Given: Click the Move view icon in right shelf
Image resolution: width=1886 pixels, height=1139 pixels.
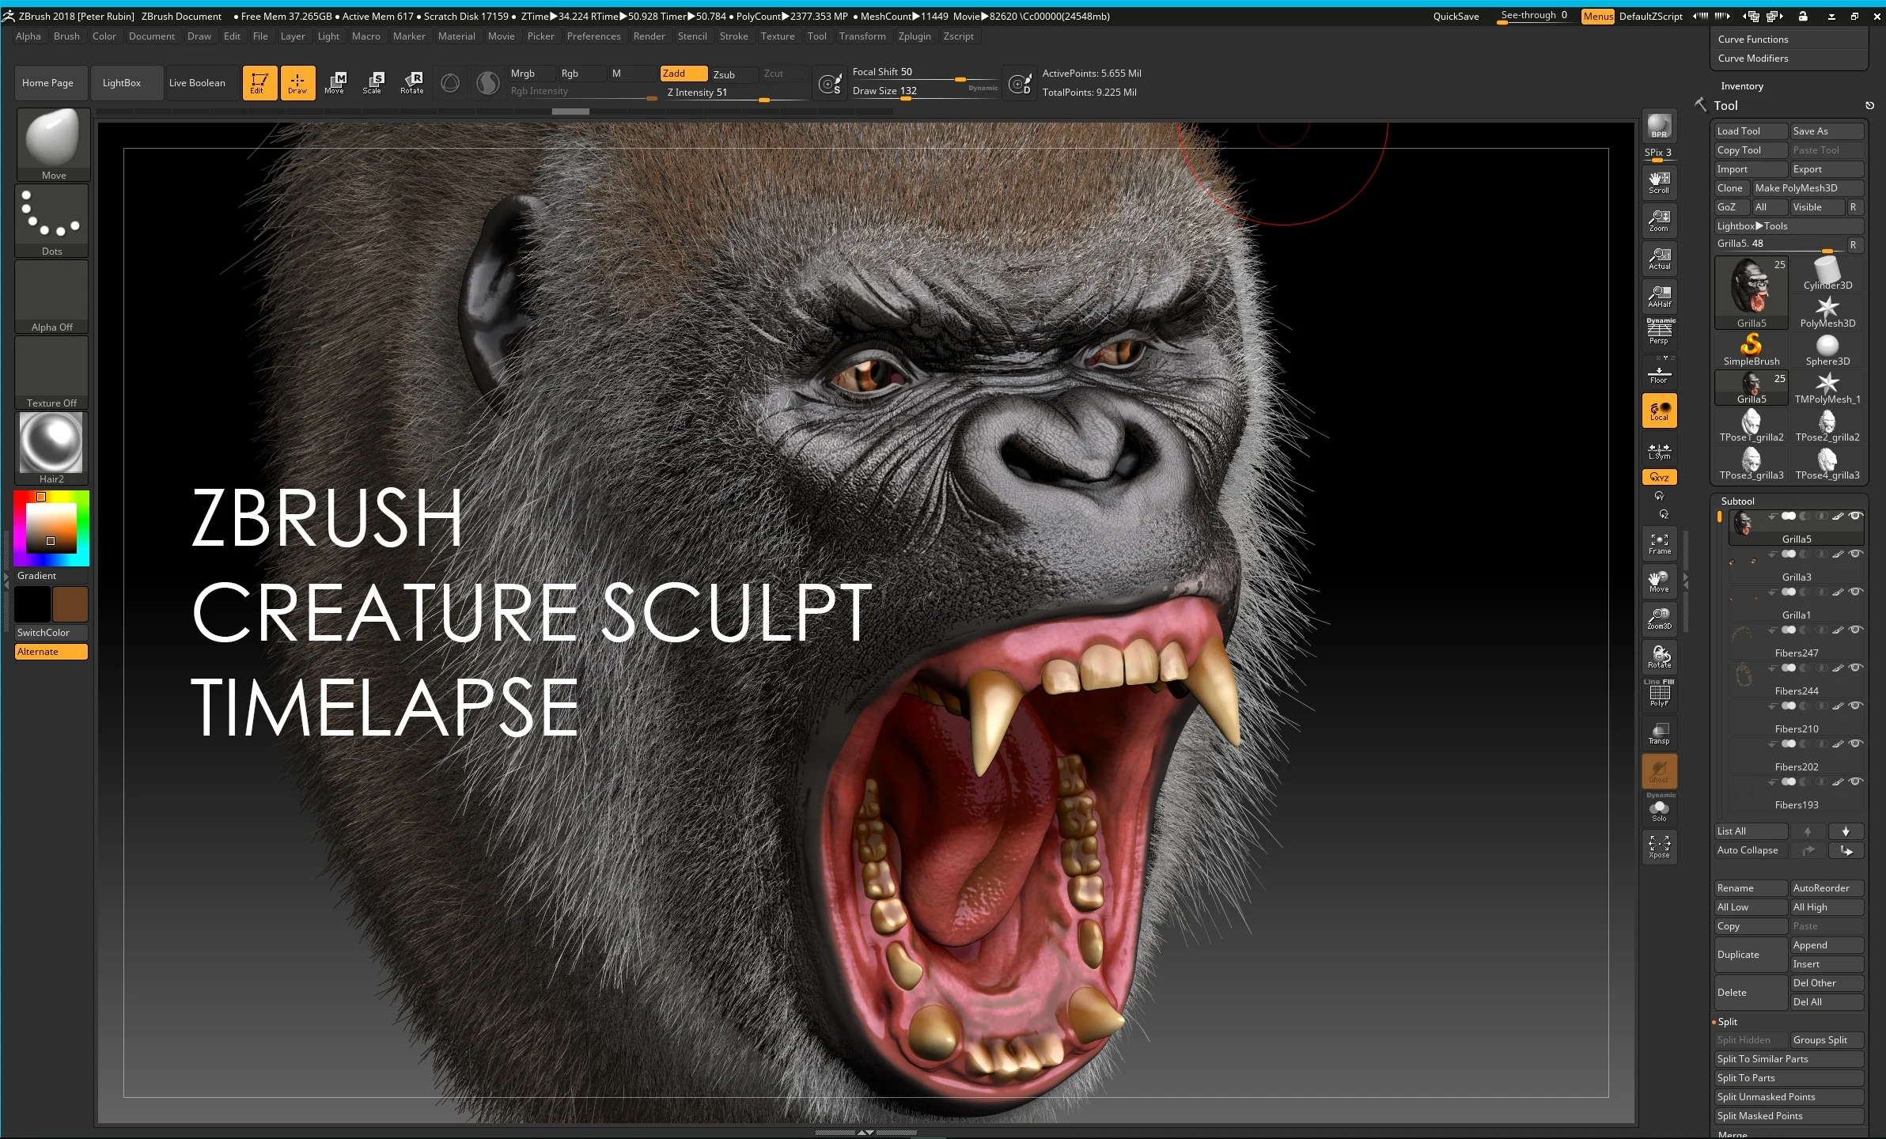Looking at the screenshot, I should pos(1659,581).
